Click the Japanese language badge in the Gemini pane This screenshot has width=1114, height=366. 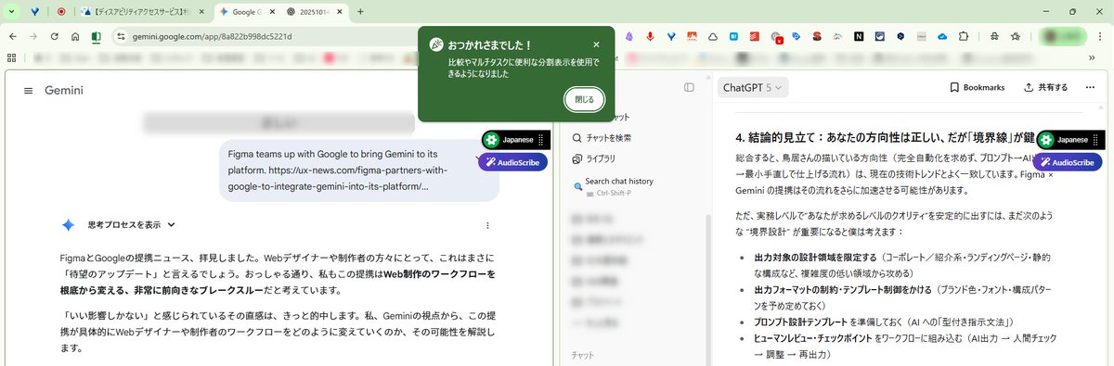click(x=516, y=140)
